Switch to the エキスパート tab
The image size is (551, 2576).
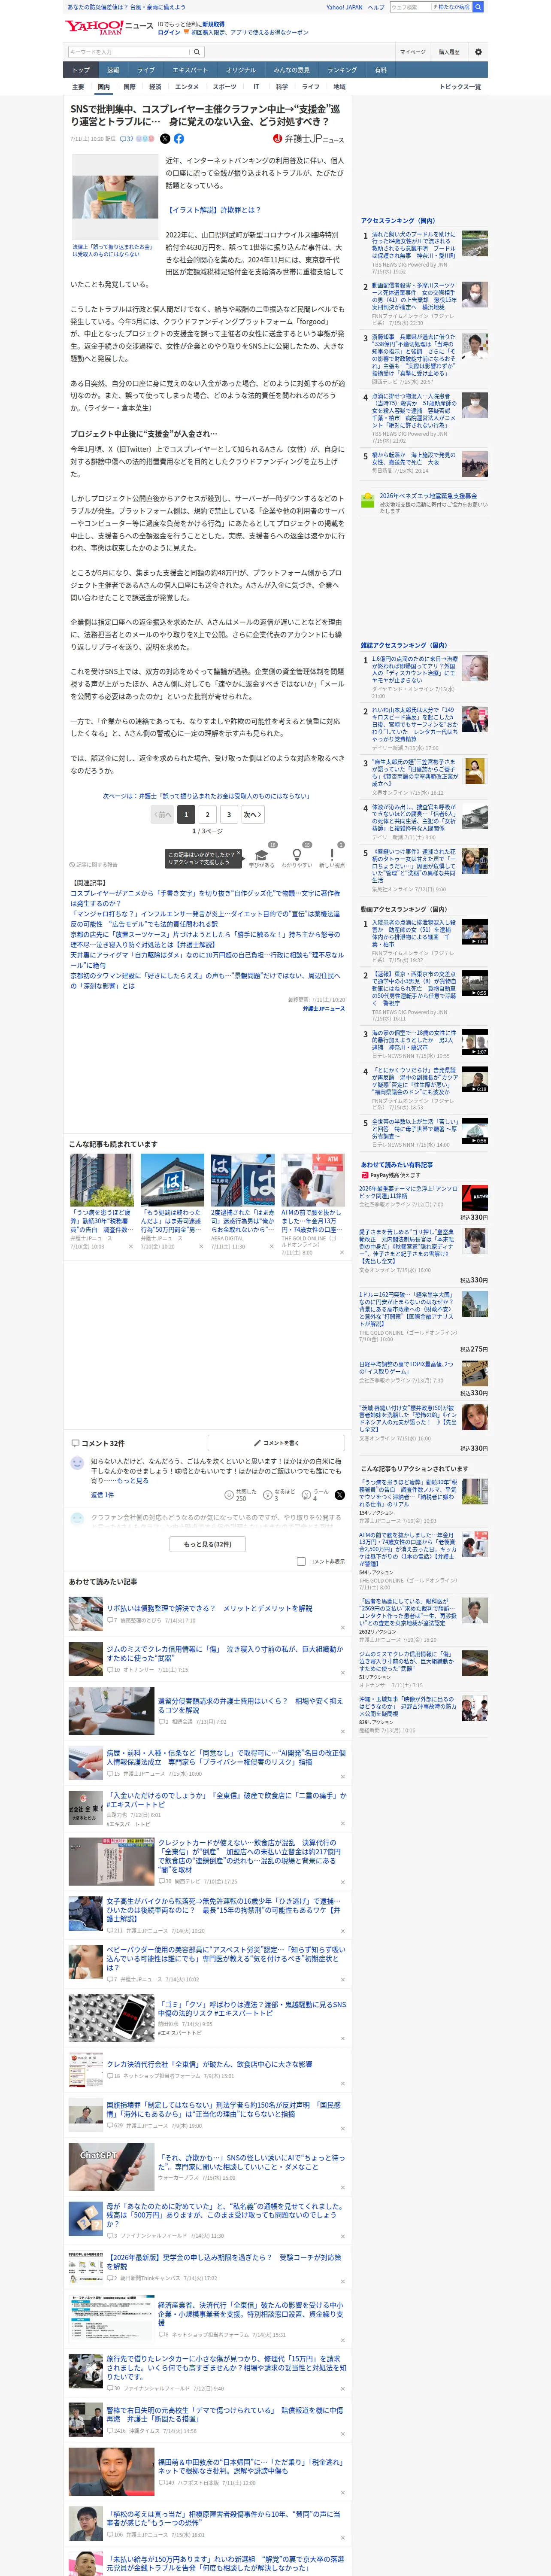[x=190, y=70]
